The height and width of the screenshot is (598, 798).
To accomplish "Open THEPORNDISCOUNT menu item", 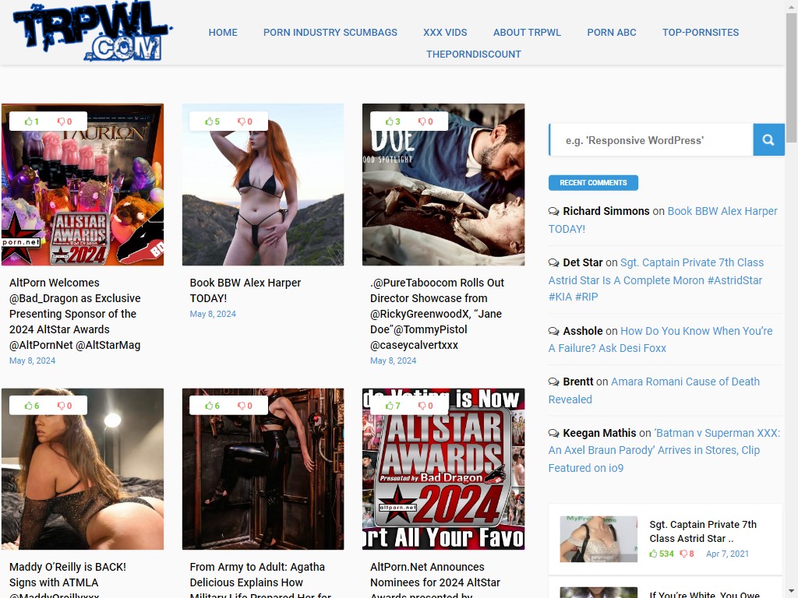I will click(474, 54).
